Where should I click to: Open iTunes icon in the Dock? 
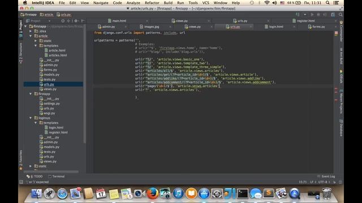pos(178,193)
